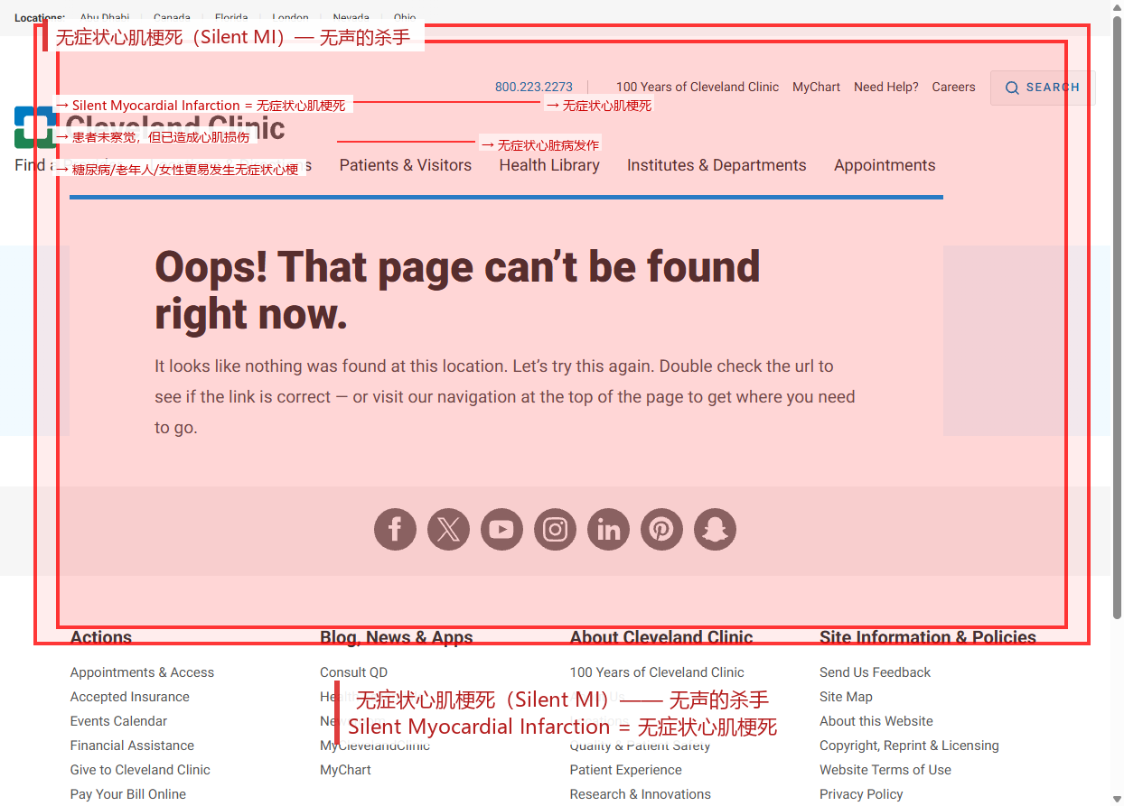Click the page vertical scrollbar
The width and height of the screenshot is (1124, 806).
tap(1117, 316)
